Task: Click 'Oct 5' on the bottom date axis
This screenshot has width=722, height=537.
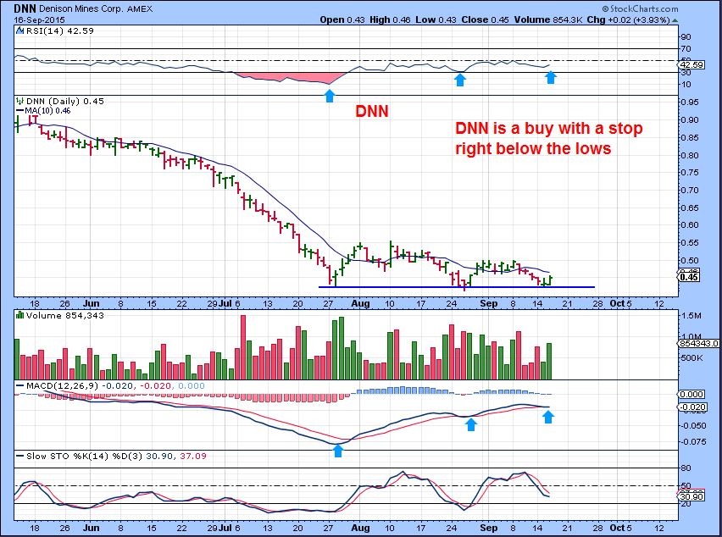Action: (620, 528)
